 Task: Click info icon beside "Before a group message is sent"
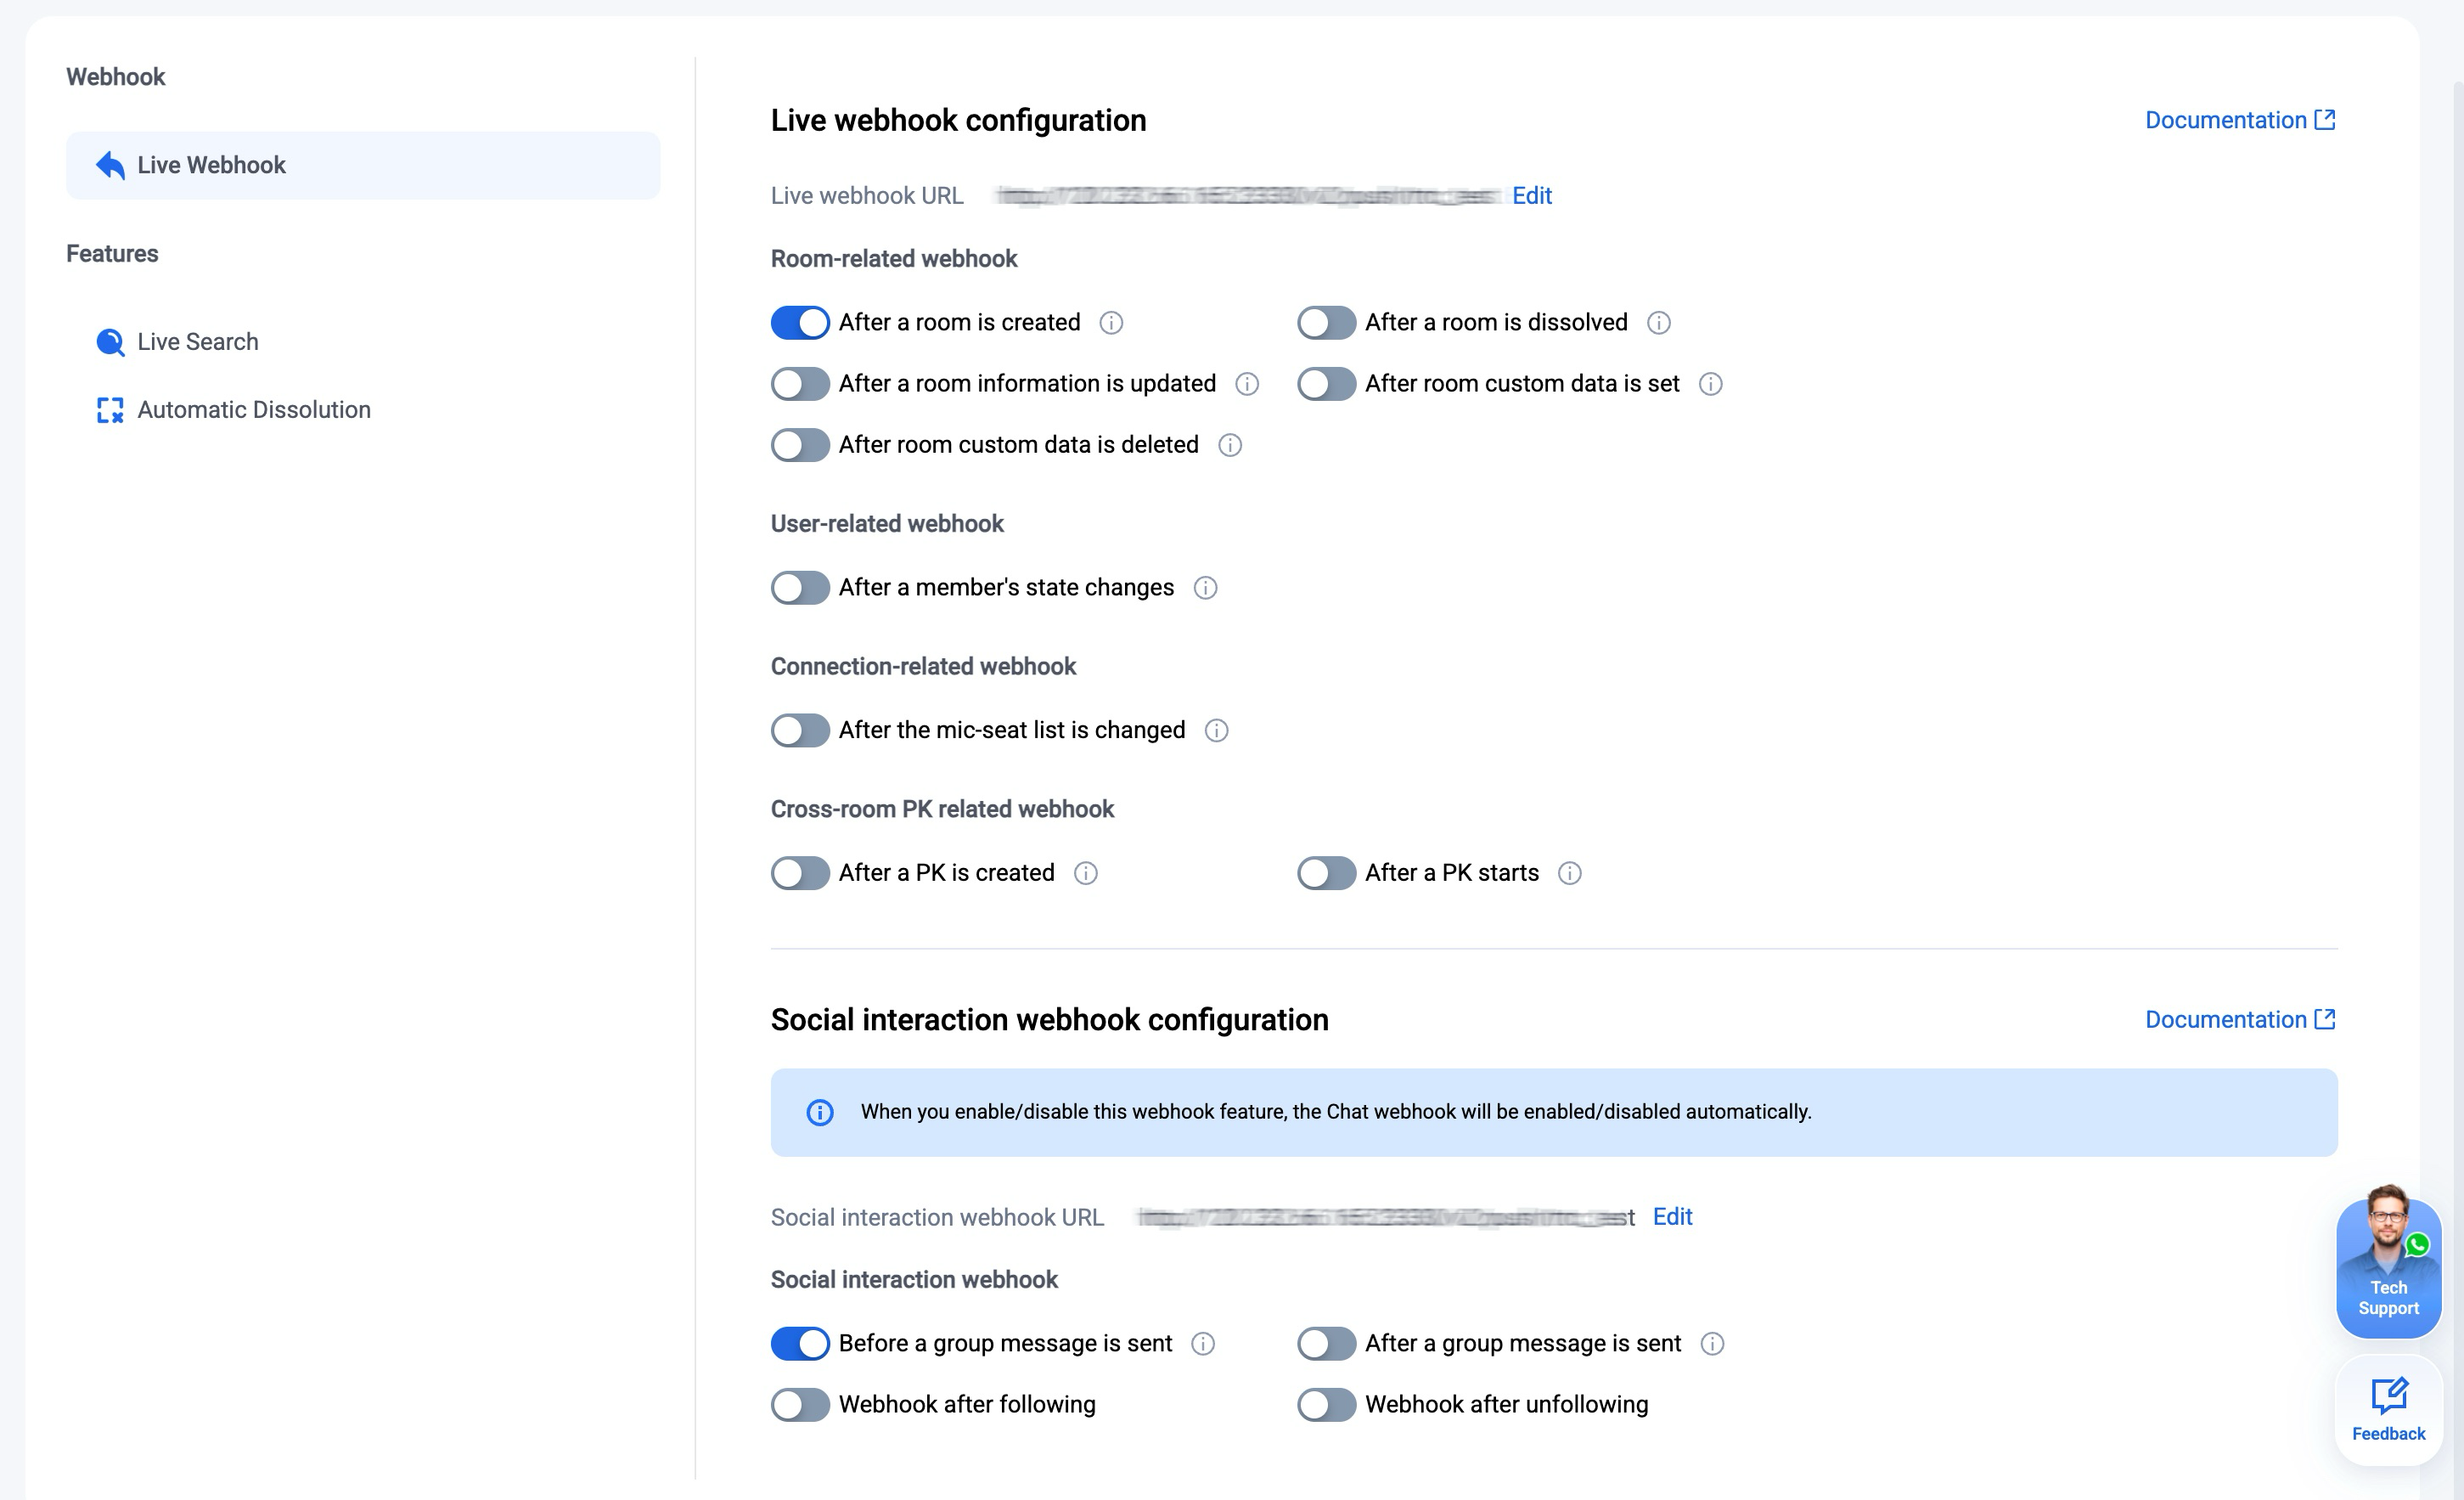(x=1203, y=1344)
